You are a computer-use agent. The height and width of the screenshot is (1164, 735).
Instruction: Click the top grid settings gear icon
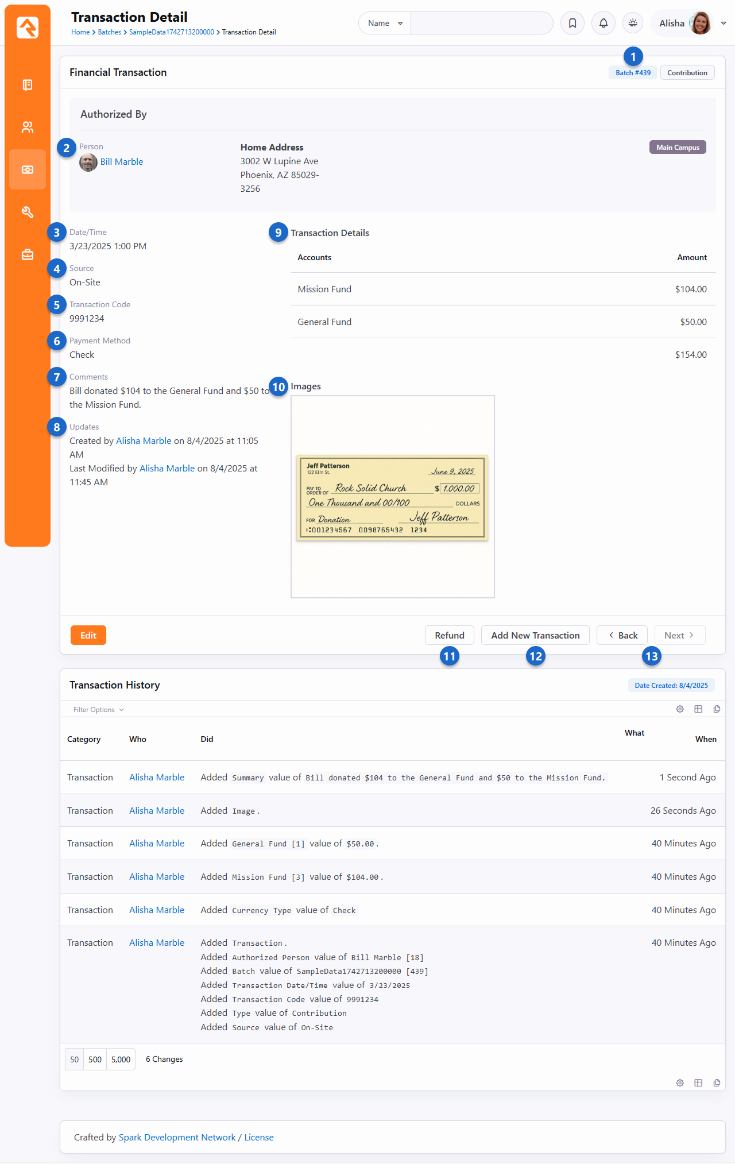(x=680, y=709)
